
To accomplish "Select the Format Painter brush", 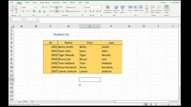I will [16, 12].
